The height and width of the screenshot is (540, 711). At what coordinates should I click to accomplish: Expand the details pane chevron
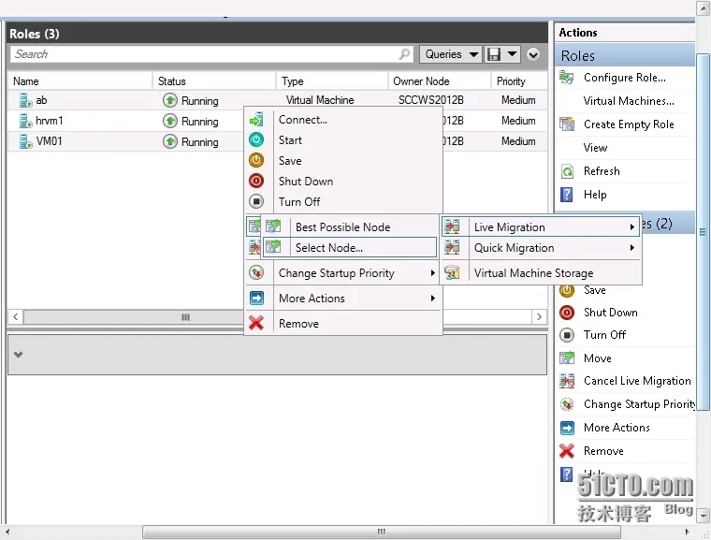tap(18, 355)
